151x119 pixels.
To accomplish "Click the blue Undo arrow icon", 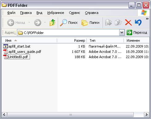I will (x=138, y=23).
